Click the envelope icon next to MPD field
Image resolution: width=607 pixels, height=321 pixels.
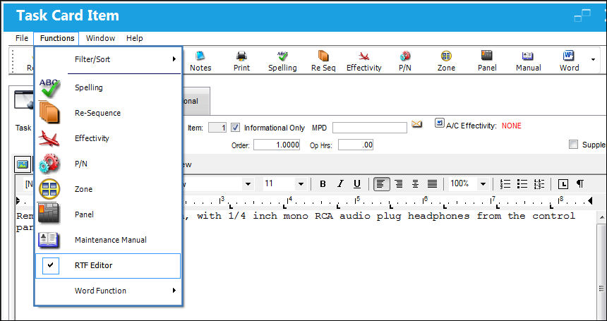click(x=416, y=124)
